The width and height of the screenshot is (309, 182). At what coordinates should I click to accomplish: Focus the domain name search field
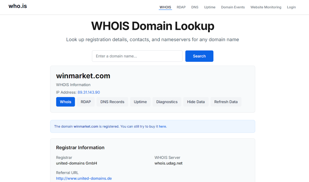coord(137,56)
